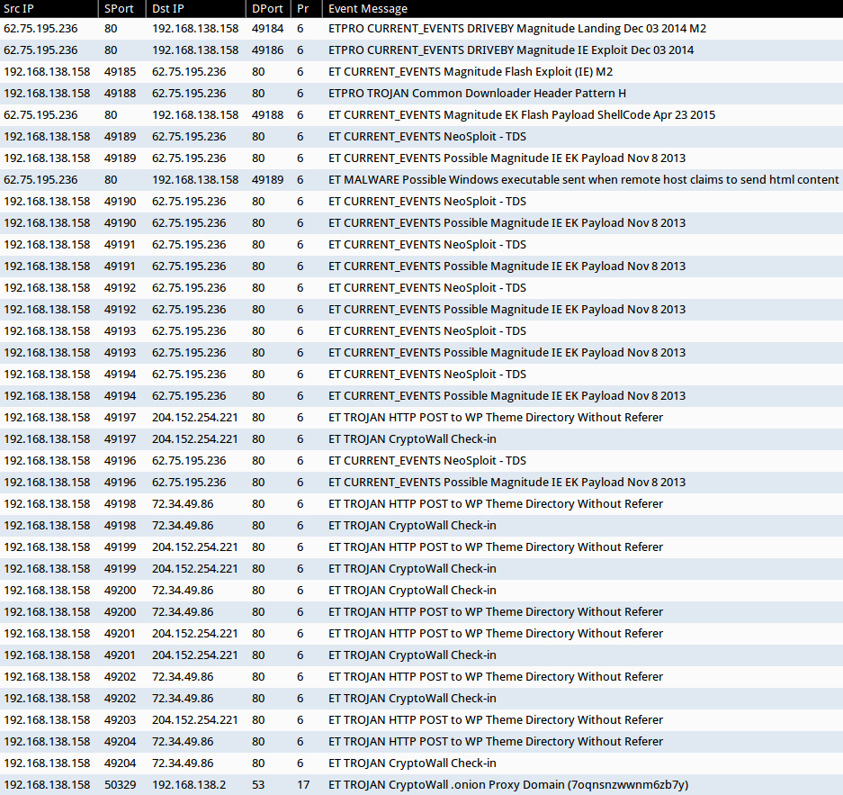The image size is (843, 795).
Task: Select the Common Downloader Header Pattern H event
Action: point(421,93)
